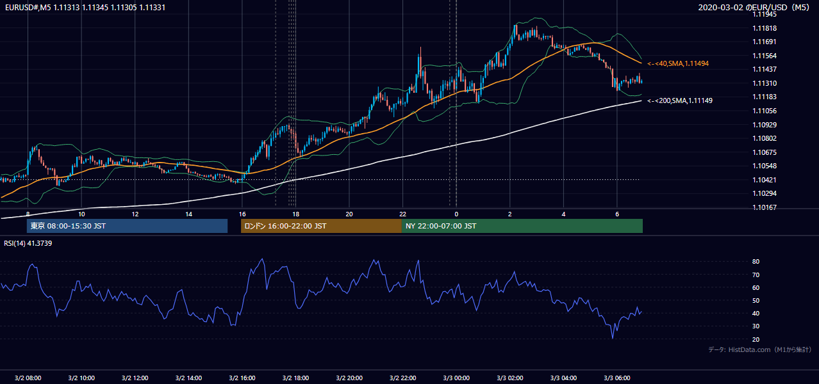Click the 3/3 02:00 time label

point(509,378)
